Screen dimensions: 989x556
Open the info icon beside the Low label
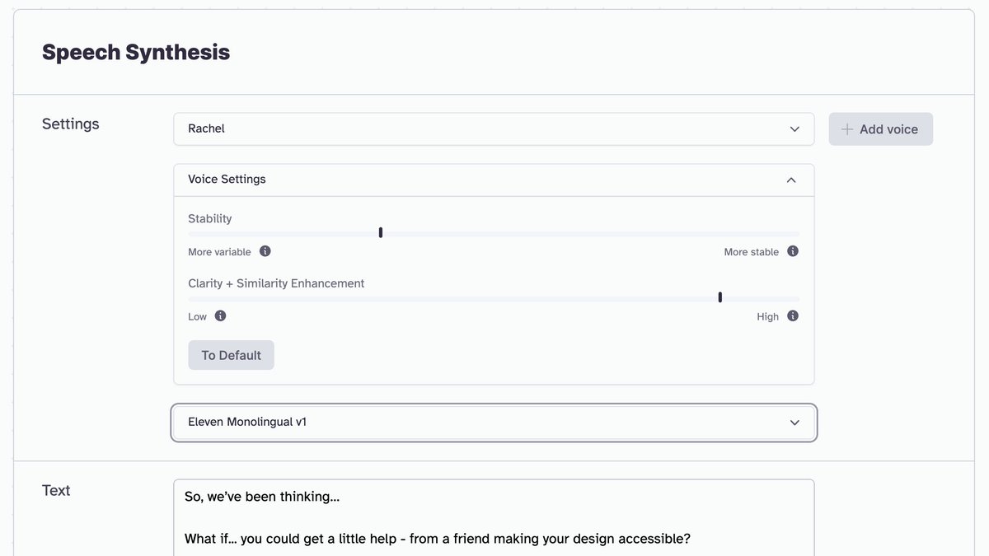point(220,315)
